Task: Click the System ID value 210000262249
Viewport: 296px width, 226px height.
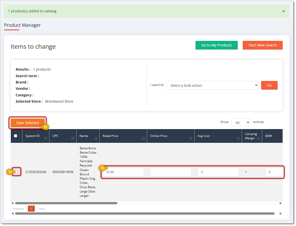Action: [36, 172]
